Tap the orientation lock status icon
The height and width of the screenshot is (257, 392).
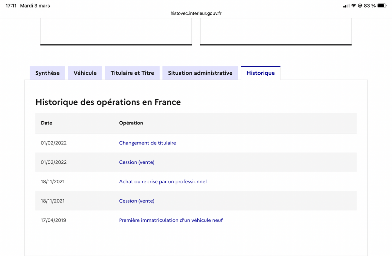coord(360,6)
